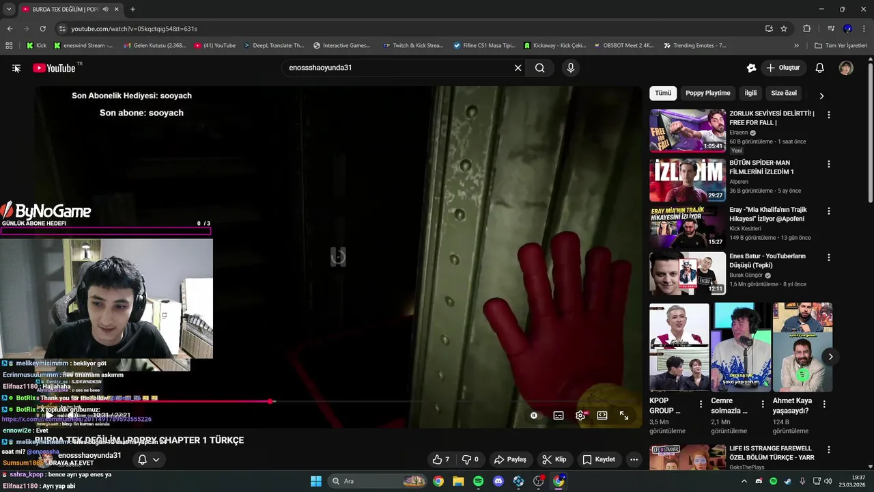The width and height of the screenshot is (874, 492).
Task: Open the YouTube notifications bell
Action: tap(820, 68)
